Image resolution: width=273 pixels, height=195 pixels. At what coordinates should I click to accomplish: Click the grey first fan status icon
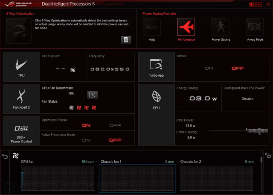(x=71, y=107)
